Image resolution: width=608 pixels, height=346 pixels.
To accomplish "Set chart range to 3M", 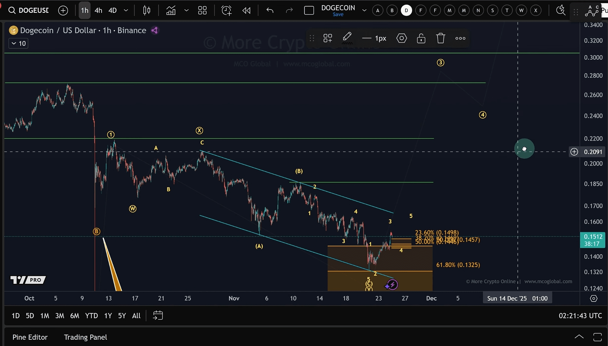I will click(60, 316).
